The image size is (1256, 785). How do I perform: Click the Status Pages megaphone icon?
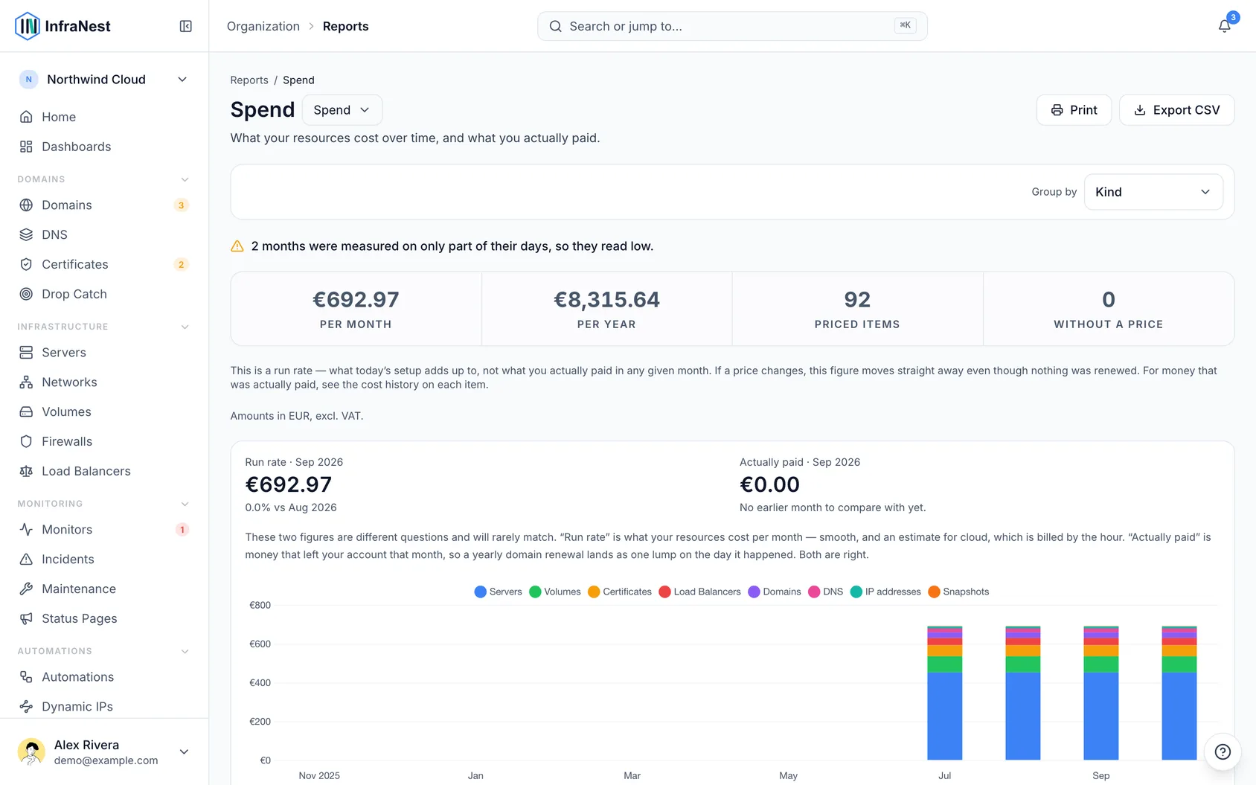26,618
